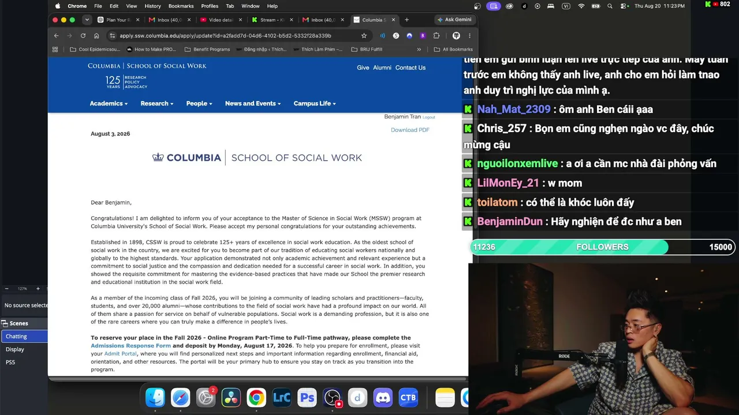Open the Admit Portal link
Image resolution: width=739 pixels, height=415 pixels.
click(120, 354)
